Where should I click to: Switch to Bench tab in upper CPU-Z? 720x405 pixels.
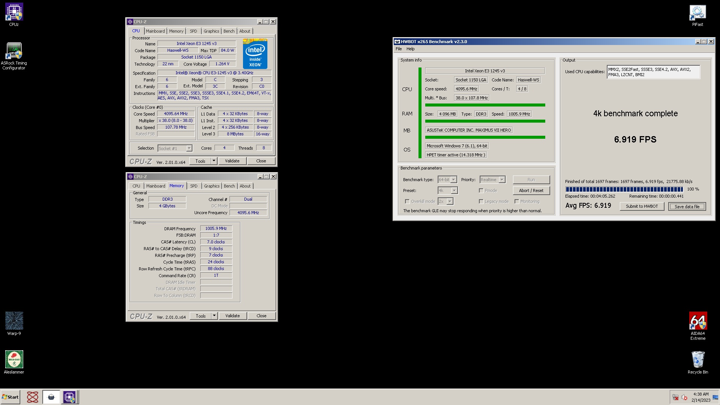pos(229,31)
